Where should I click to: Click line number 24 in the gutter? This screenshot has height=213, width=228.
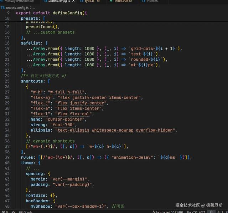[7, 76]
